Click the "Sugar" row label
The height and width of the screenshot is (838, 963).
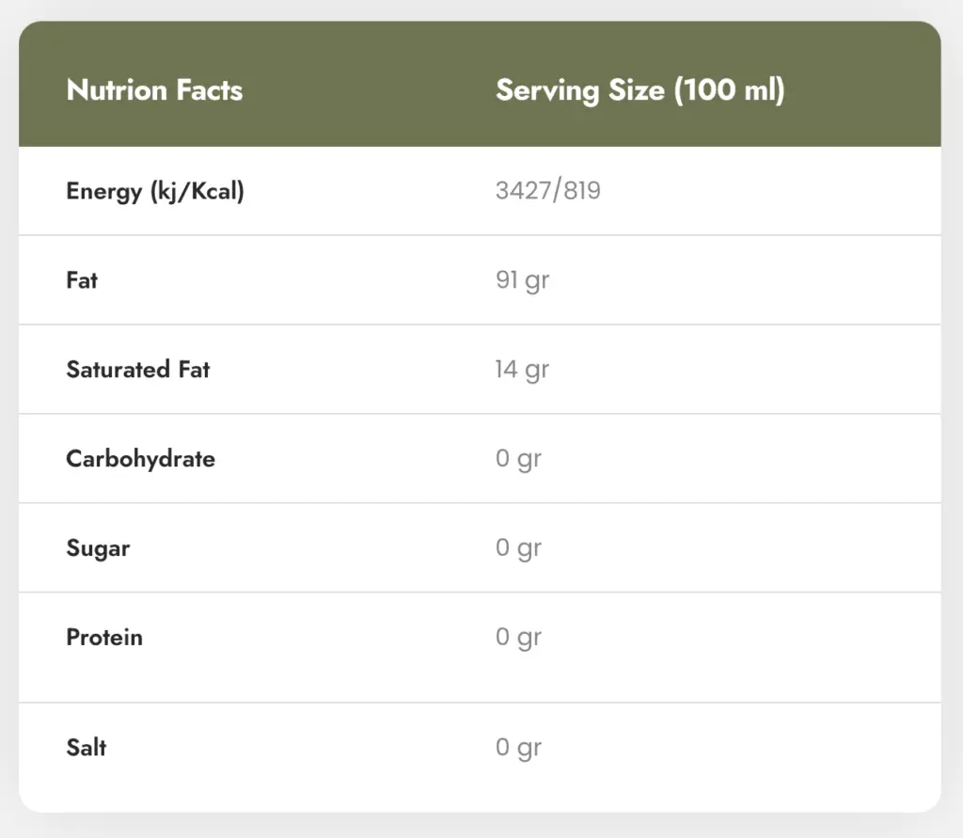[x=98, y=548]
